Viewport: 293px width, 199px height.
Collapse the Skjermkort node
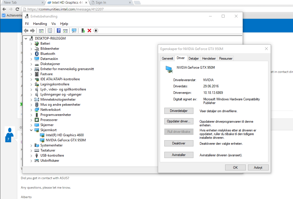pyautogui.click(x=31, y=130)
